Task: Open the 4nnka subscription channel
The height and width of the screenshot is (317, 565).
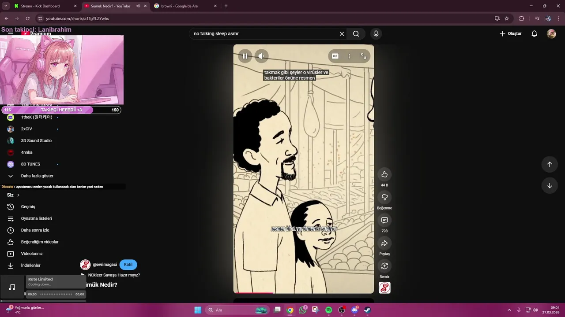Action: (x=26, y=152)
